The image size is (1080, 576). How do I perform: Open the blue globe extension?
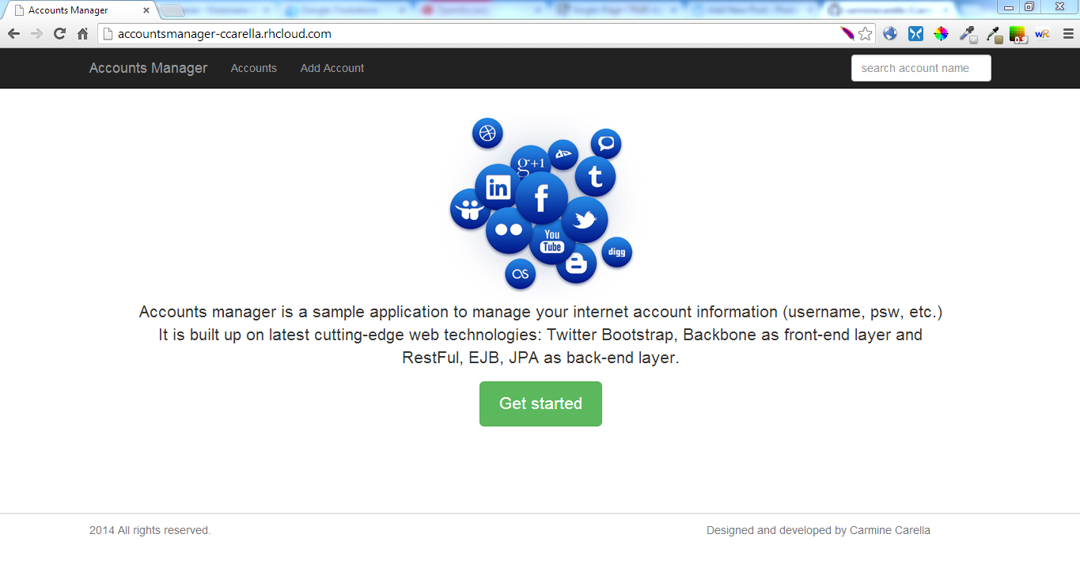890,34
